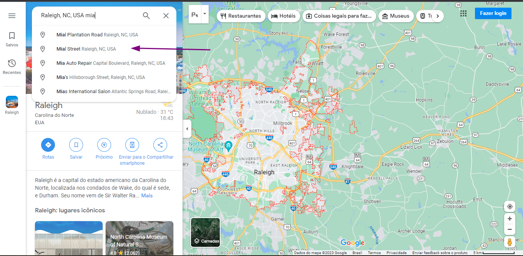Select Raleigh thumbnail in left sidebar
Viewport: 523px width, 256px height.
[12, 105]
